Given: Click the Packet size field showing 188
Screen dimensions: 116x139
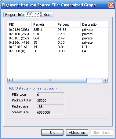Looking at the screenshot, I should click(x=51, y=107).
